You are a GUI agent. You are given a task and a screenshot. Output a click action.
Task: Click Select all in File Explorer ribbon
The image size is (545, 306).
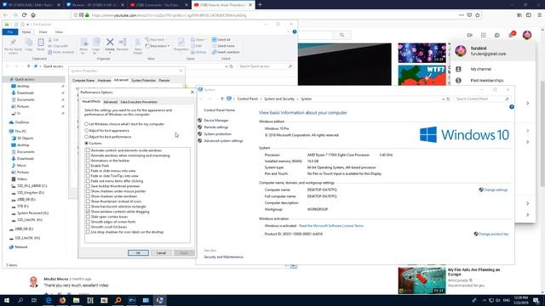221,40
